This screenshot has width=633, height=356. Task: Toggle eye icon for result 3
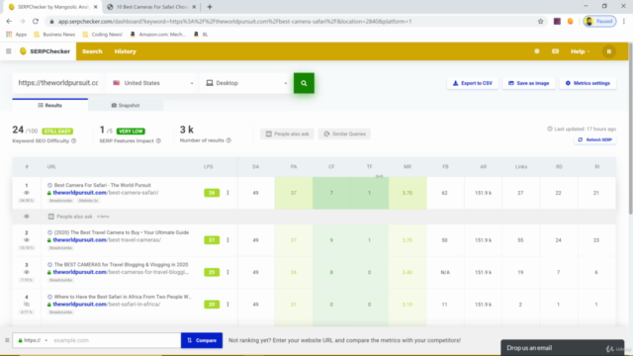27,273
